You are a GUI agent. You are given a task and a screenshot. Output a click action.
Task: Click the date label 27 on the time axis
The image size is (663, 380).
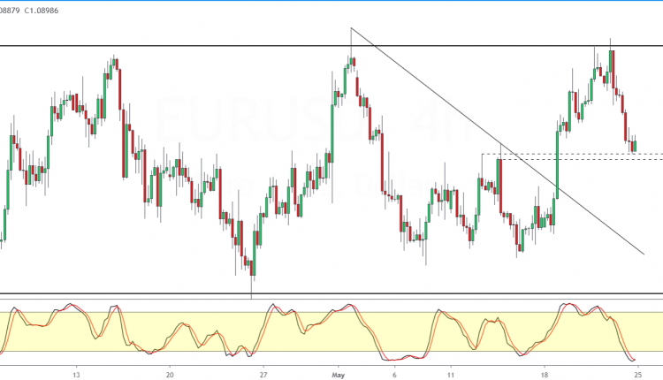coord(263,375)
